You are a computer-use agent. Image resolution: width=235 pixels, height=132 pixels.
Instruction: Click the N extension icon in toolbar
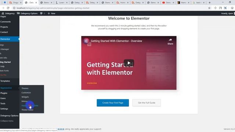(225, 8)
